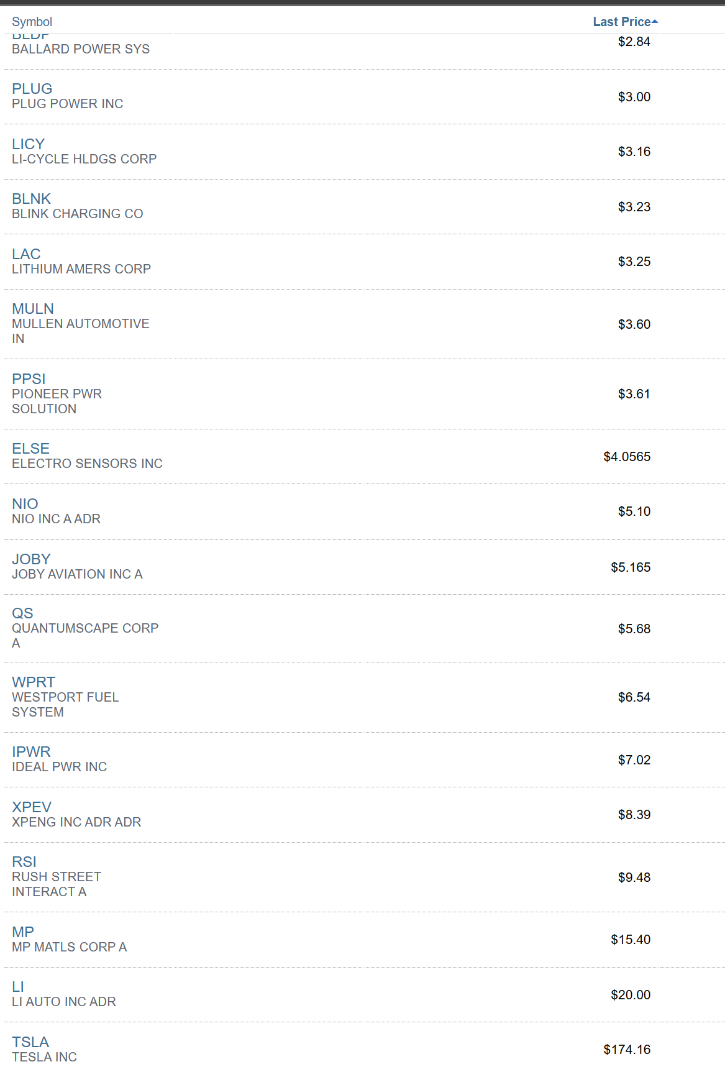Click the ELSE ticker symbol

click(30, 449)
